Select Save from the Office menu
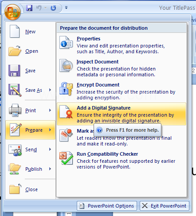 click(30, 71)
